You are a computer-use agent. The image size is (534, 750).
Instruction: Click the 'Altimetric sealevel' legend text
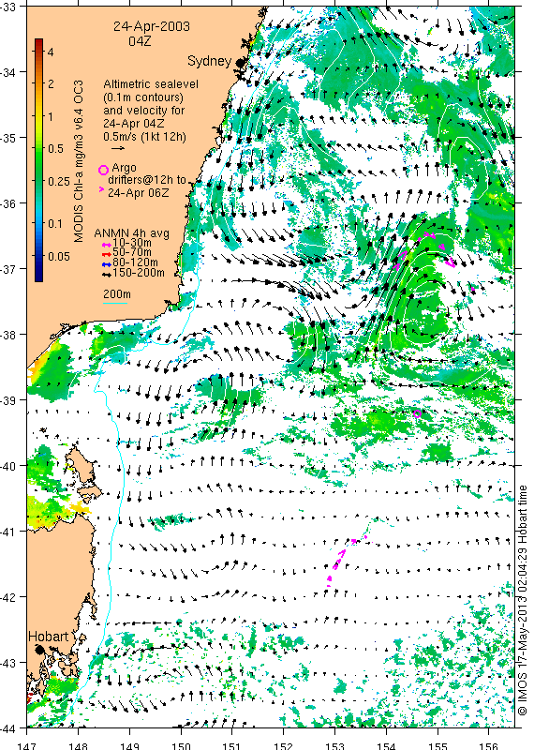151,84
